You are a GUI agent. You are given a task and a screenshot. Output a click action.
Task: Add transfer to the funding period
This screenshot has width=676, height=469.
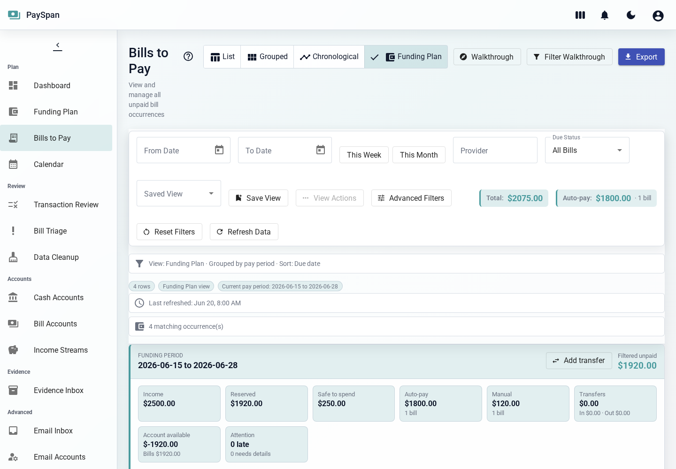coord(579,360)
